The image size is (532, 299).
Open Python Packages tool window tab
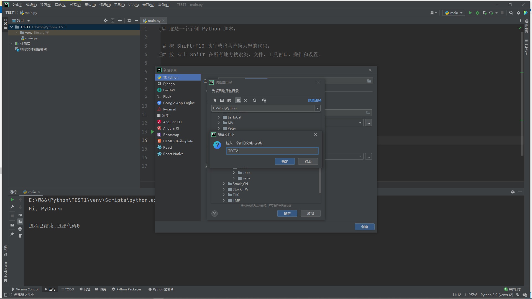point(127,289)
